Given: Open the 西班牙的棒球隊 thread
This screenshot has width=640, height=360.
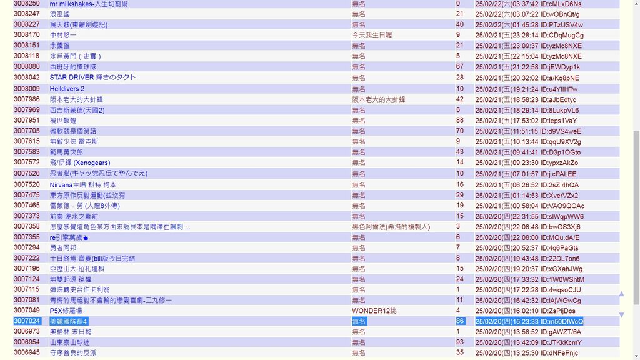Looking at the screenshot, I should [x=73, y=67].
